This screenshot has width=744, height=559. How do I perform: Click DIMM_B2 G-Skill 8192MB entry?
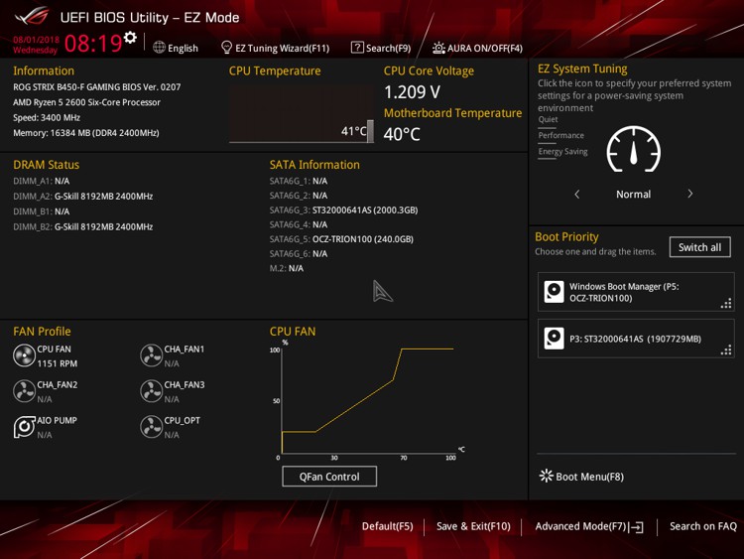(83, 226)
